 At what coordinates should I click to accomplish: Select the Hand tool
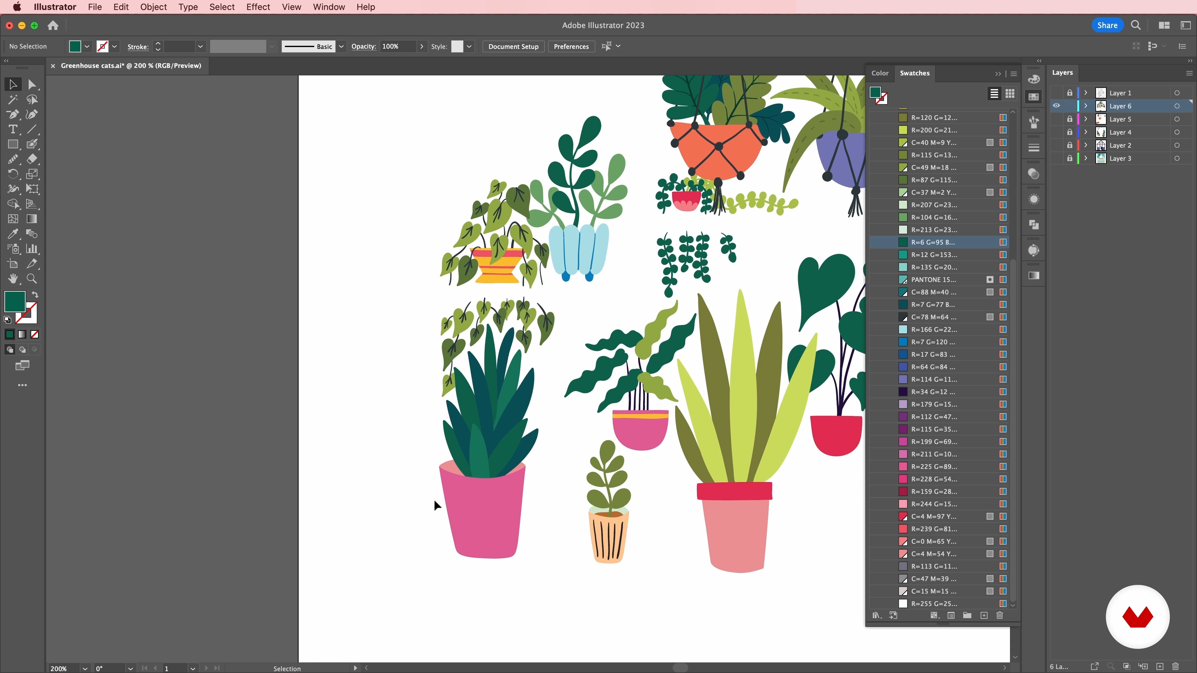pyautogui.click(x=12, y=279)
